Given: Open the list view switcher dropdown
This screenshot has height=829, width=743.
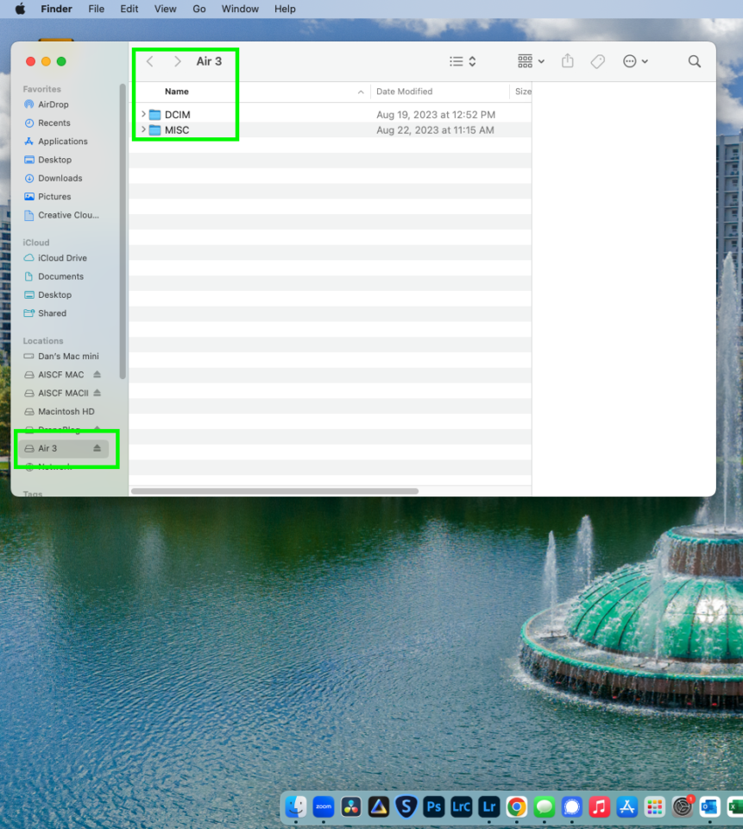Looking at the screenshot, I should (463, 61).
